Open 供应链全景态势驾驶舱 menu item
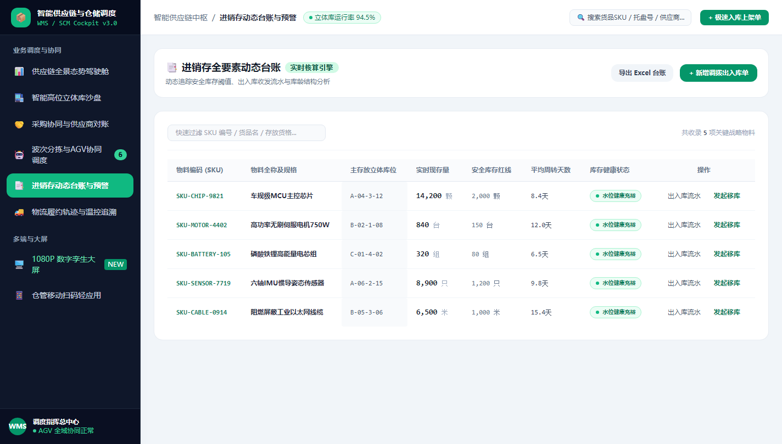The width and height of the screenshot is (782, 444). tap(70, 71)
